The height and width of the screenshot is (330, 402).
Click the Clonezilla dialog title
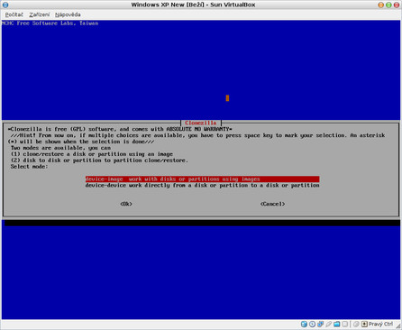point(201,123)
